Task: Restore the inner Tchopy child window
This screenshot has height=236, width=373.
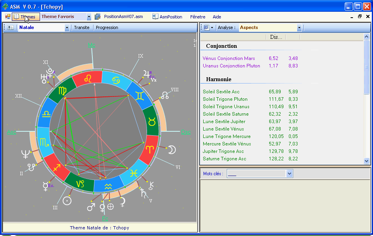Action: tap(360, 16)
